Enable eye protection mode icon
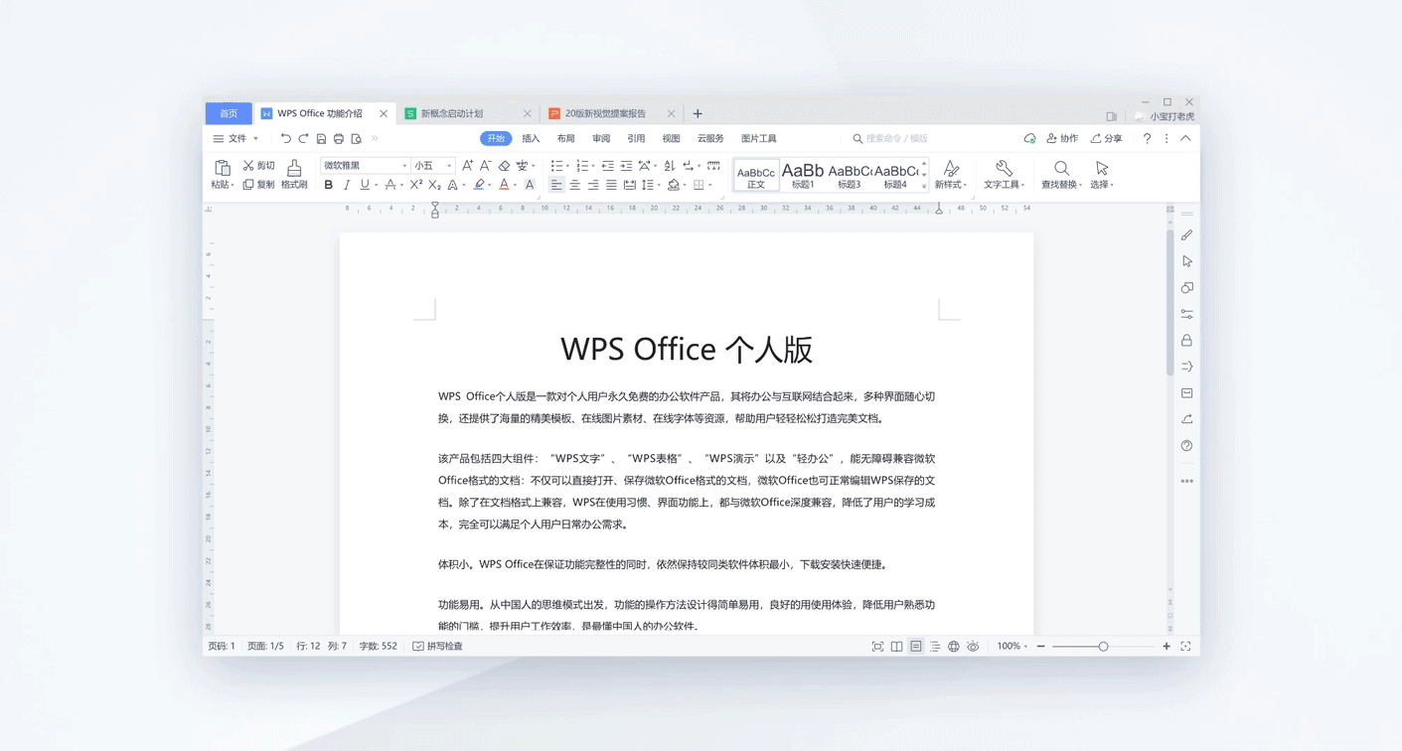This screenshot has width=1402, height=751. click(973, 646)
